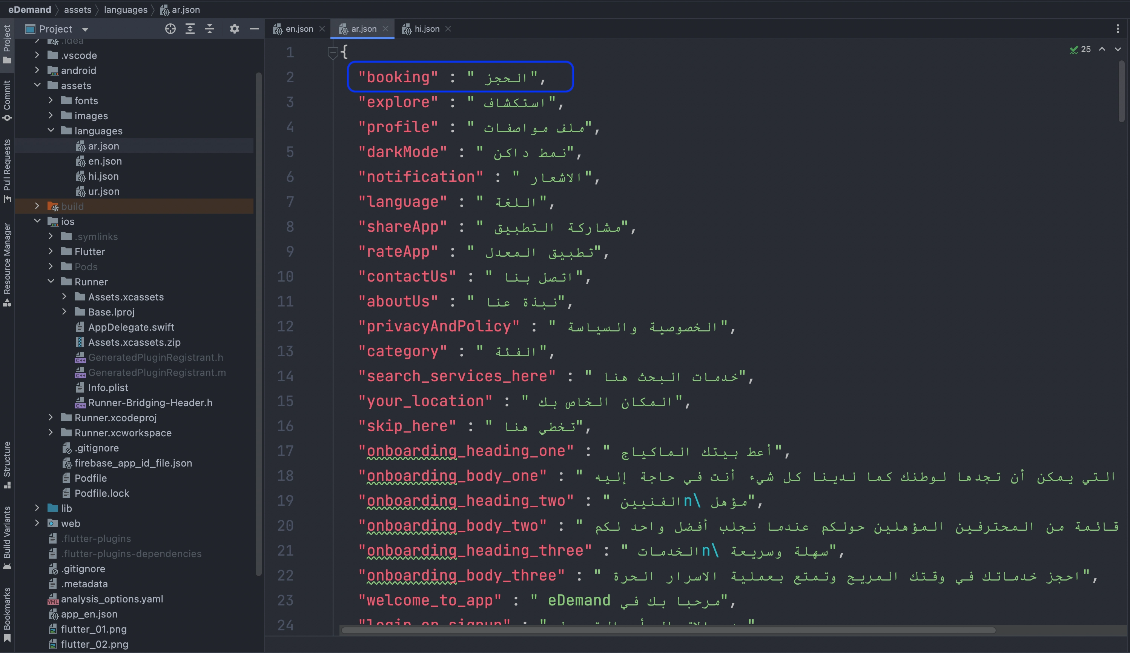Select firebase_app_id_file.json file

[133, 463]
